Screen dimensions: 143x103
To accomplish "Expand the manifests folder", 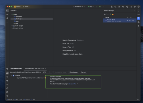I will pos(13,17).
